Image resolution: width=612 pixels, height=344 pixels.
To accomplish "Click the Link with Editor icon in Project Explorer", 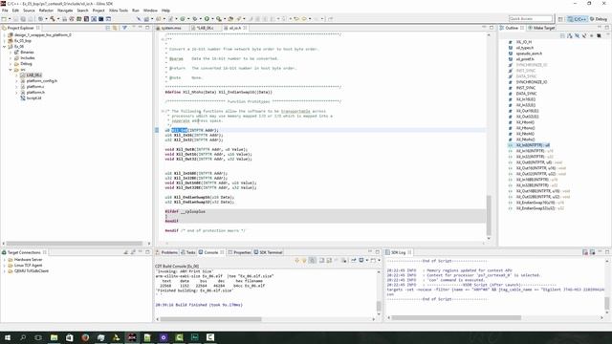I will click(115, 28).
